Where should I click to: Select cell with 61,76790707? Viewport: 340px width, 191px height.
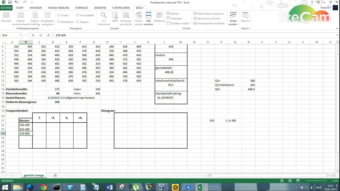click(164, 98)
